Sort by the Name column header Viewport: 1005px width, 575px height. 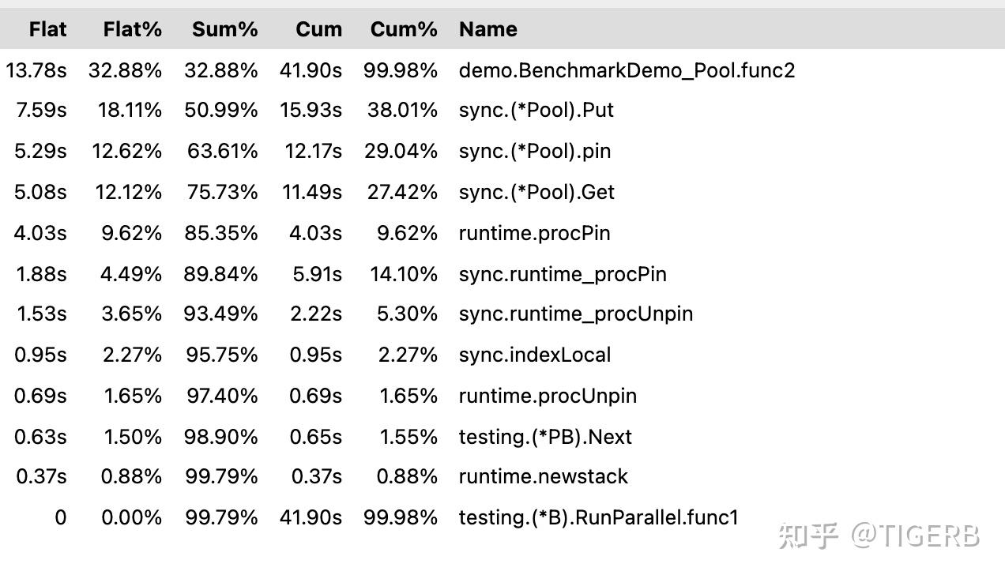coord(487,29)
